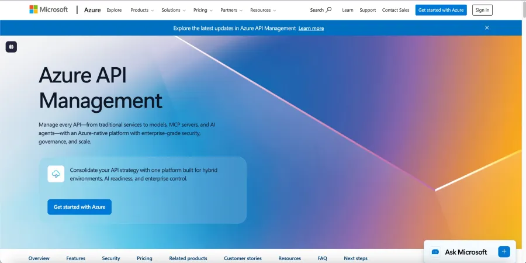Image resolution: width=526 pixels, height=263 pixels.
Task: Expand the Resources dropdown in the header
Action: coord(263,10)
